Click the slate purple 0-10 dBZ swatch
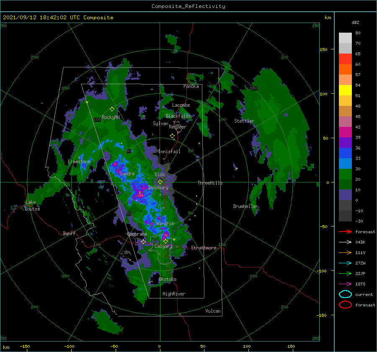Screen dimensions: 377x352 click(x=345, y=195)
